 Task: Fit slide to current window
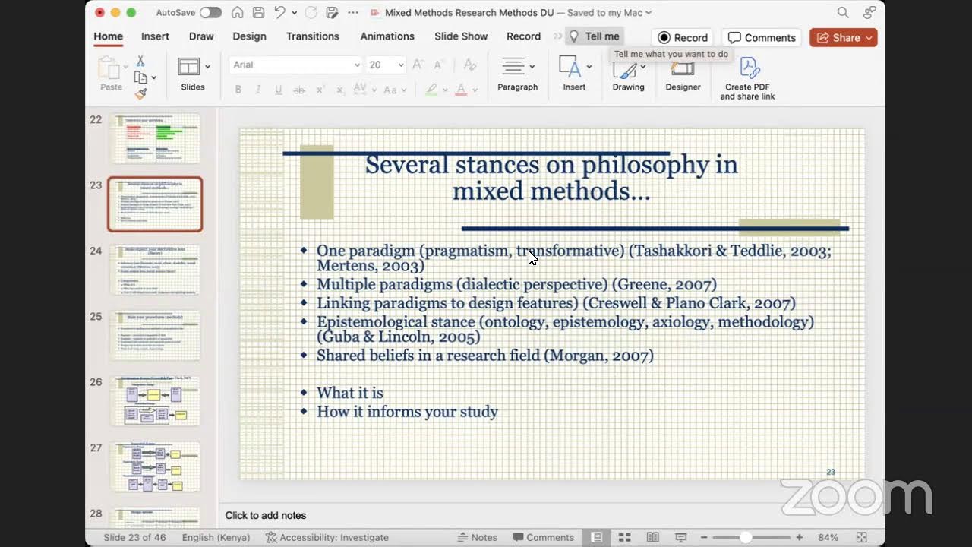pyautogui.click(x=861, y=537)
